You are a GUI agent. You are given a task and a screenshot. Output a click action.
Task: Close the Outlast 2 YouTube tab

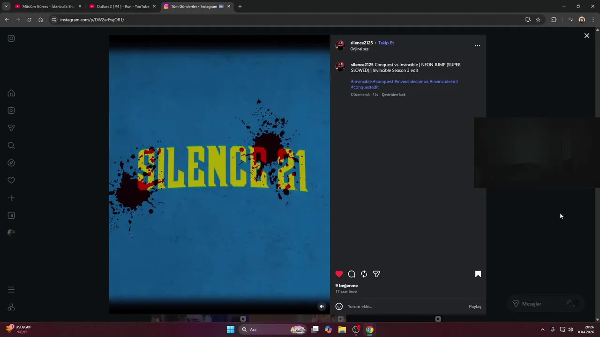(x=154, y=7)
